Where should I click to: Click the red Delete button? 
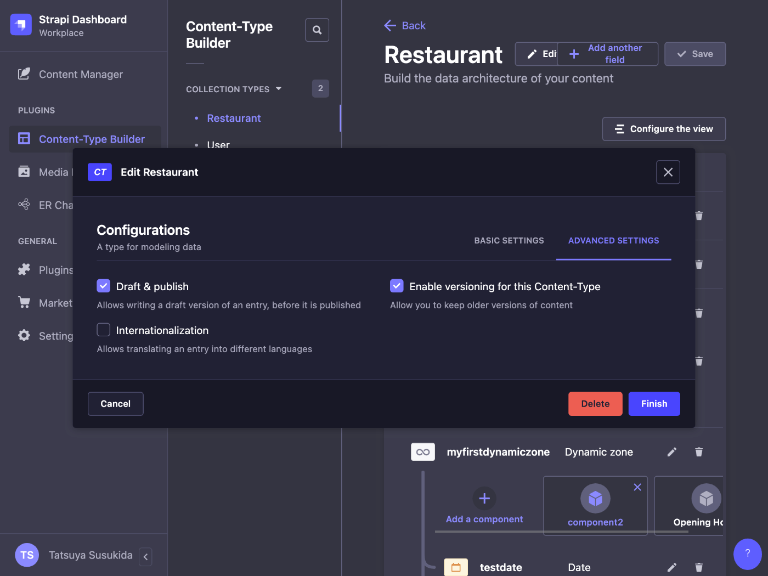(x=595, y=404)
